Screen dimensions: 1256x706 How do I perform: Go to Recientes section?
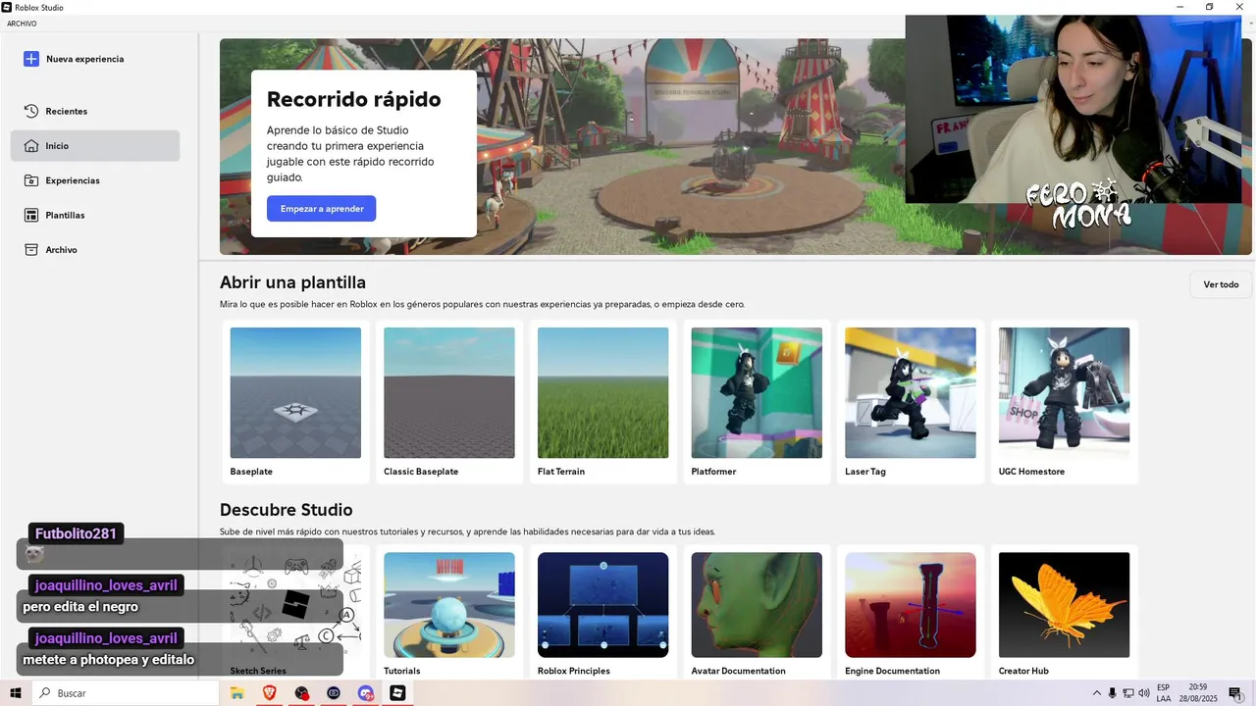[x=95, y=111]
